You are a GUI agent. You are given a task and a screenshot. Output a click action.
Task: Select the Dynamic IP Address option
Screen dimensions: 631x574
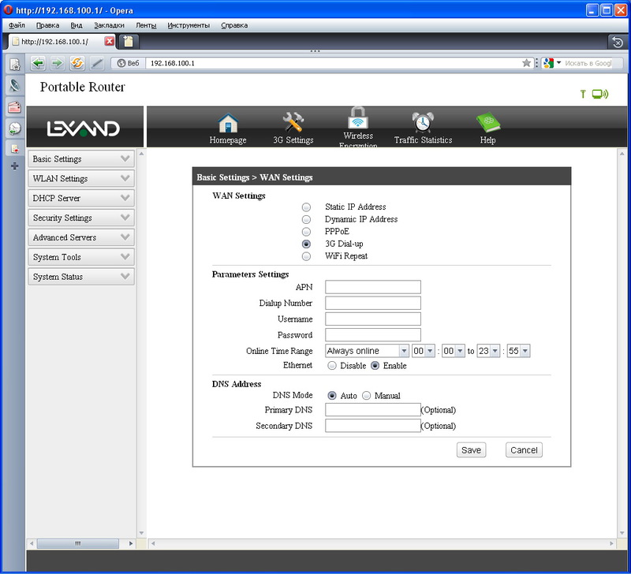point(306,220)
